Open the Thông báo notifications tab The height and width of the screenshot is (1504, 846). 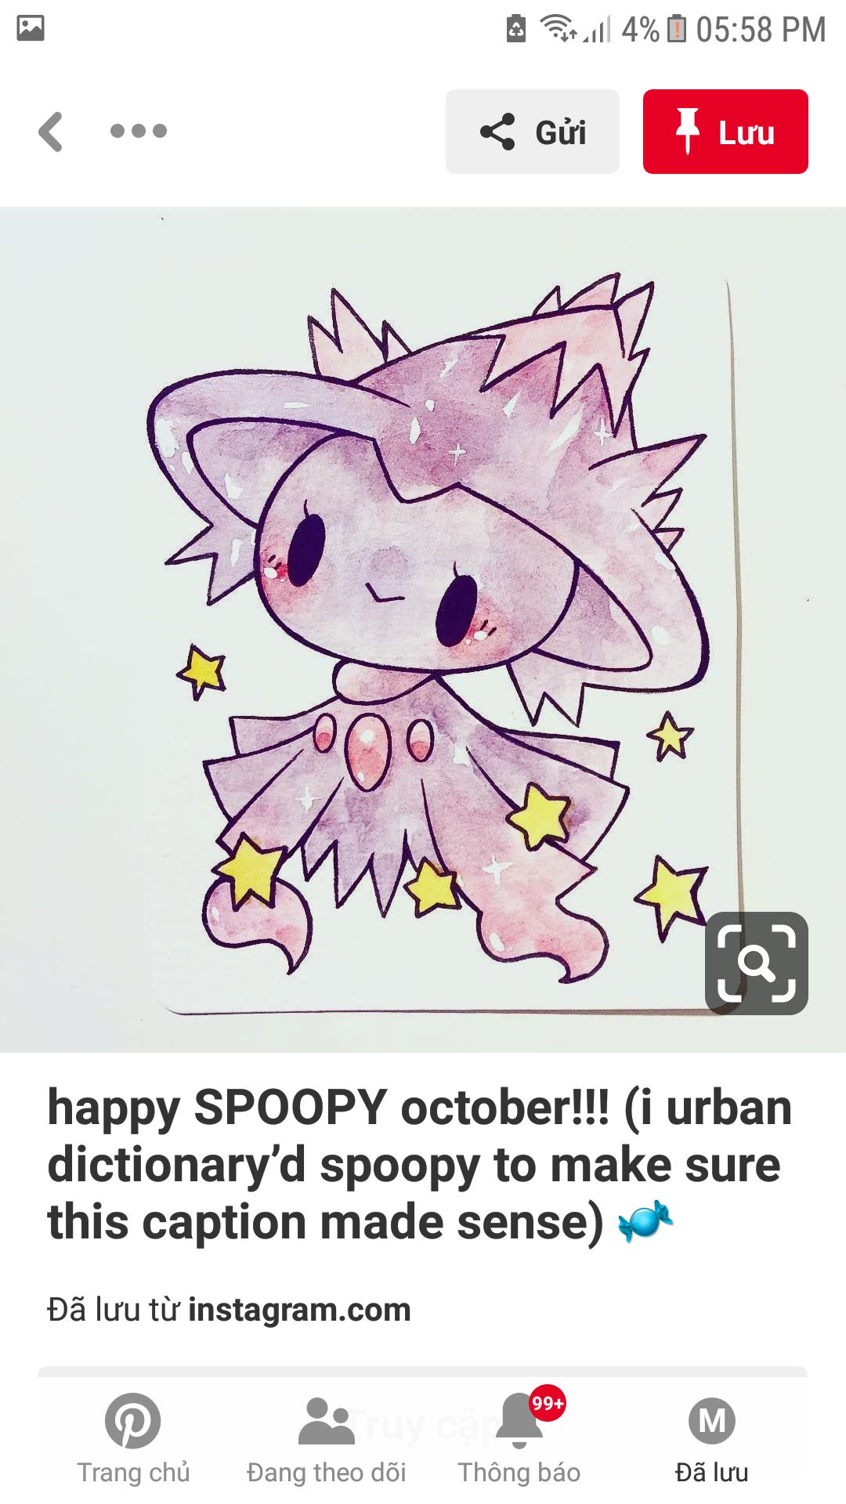[519, 1440]
